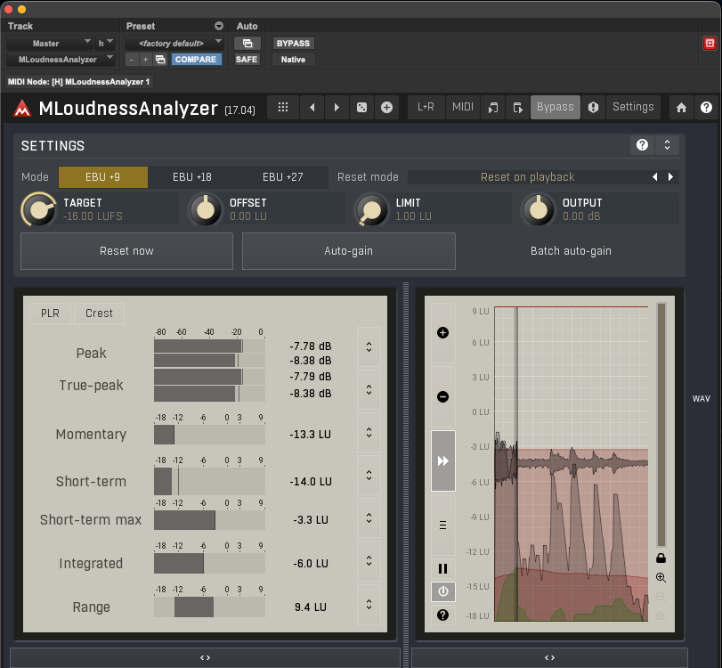Click graph zoom-in plus icon

(443, 332)
